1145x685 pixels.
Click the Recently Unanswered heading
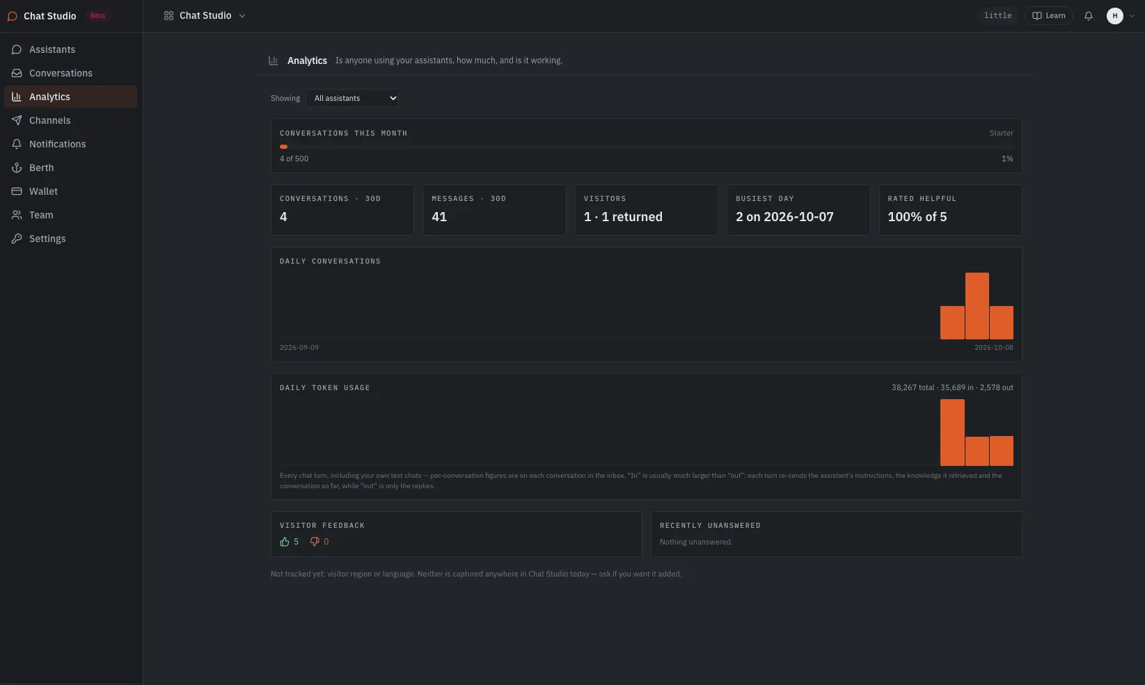[710, 525]
